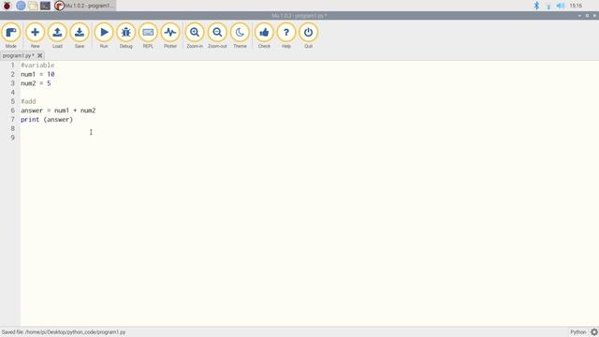Click line number 9 in margin
This screenshot has height=337, width=599.
(12, 138)
